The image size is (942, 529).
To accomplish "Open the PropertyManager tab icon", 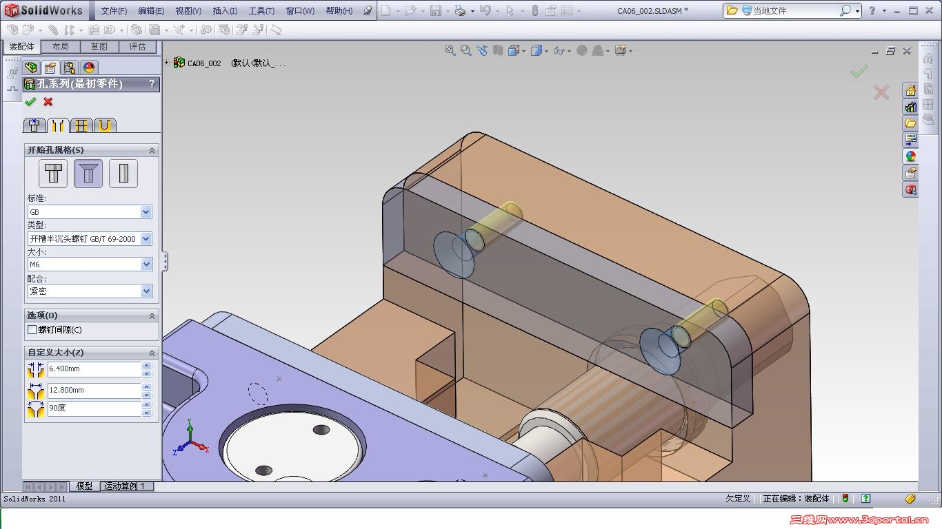I will point(50,68).
